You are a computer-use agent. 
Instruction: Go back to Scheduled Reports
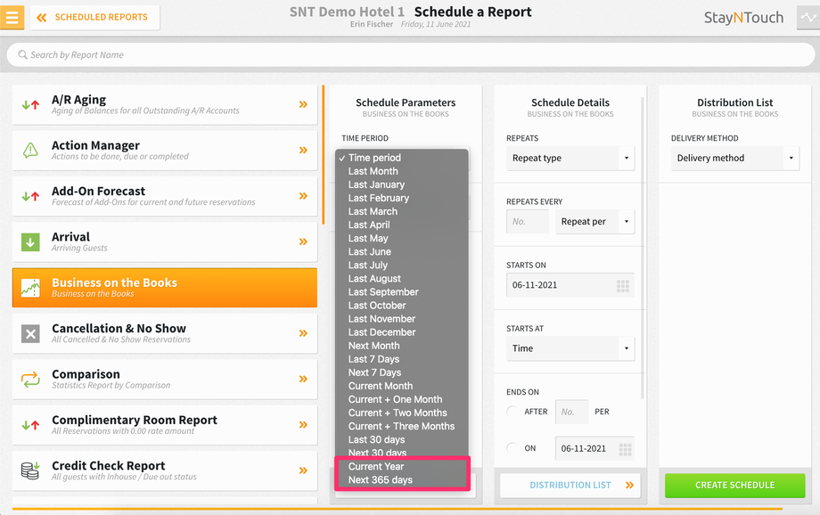point(94,18)
